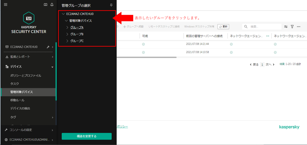Collapse the 管理対象デバイス tree node

point(67,21)
